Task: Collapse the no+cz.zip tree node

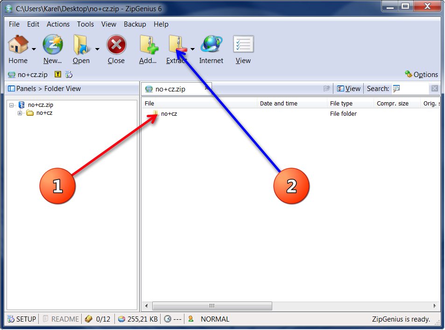Action: click(x=11, y=105)
